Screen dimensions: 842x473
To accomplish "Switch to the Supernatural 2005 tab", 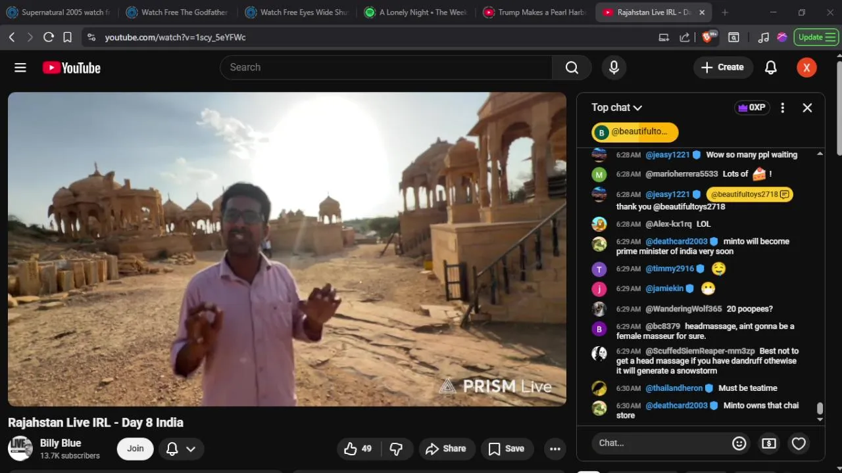I will click(x=58, y=12).
